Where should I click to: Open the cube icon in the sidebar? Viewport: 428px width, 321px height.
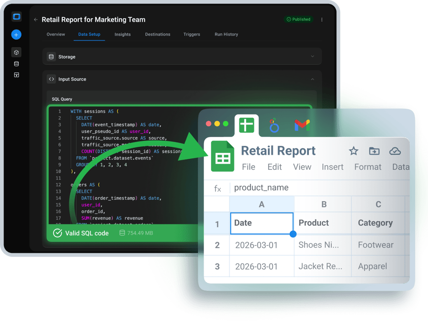pyautogui.click(x=16, y=52)
